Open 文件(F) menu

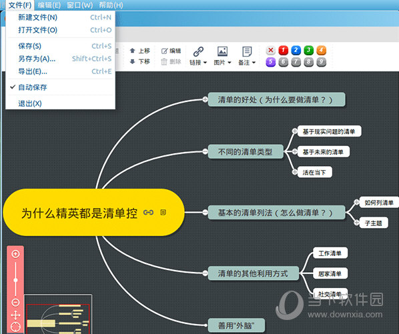click(x=20, y=5)
